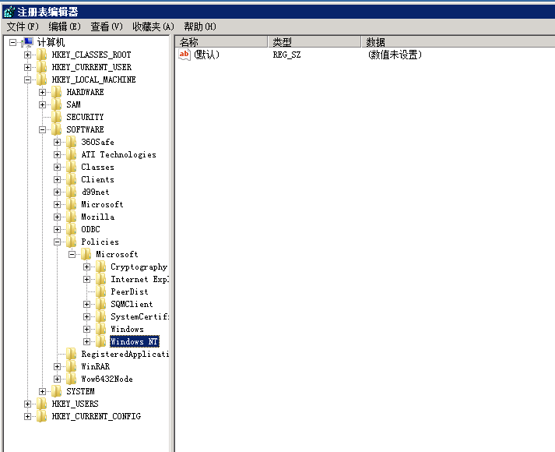Expand the Windows NT subkey
555x452 pixels.
(x=87, y=341)
